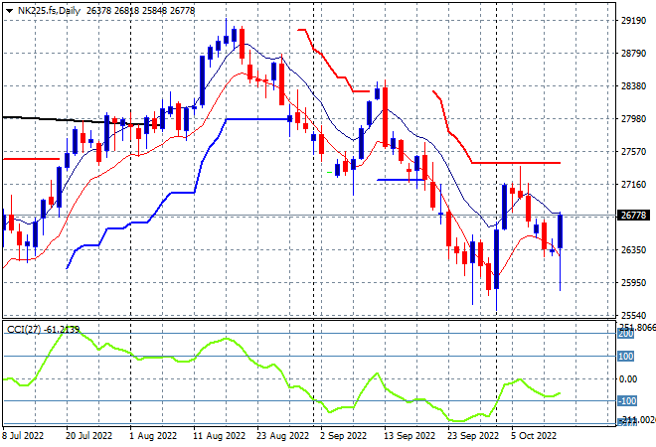Screen dimensions: 656x447
Task: Select the 13 Sep 2022 date label
Action: point(410,436)
